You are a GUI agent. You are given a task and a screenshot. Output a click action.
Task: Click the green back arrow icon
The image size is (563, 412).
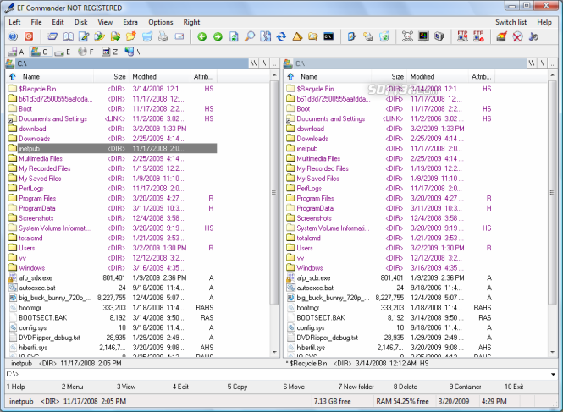coord(202,36)
